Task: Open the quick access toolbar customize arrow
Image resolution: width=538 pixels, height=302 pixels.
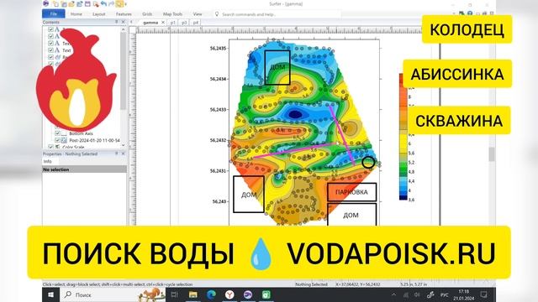Action: click(126, 4)
